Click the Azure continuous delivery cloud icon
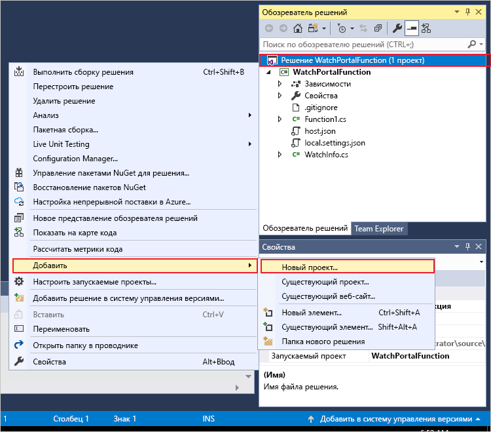Screen dimensions: 491x432 click(x=19, y=202)
